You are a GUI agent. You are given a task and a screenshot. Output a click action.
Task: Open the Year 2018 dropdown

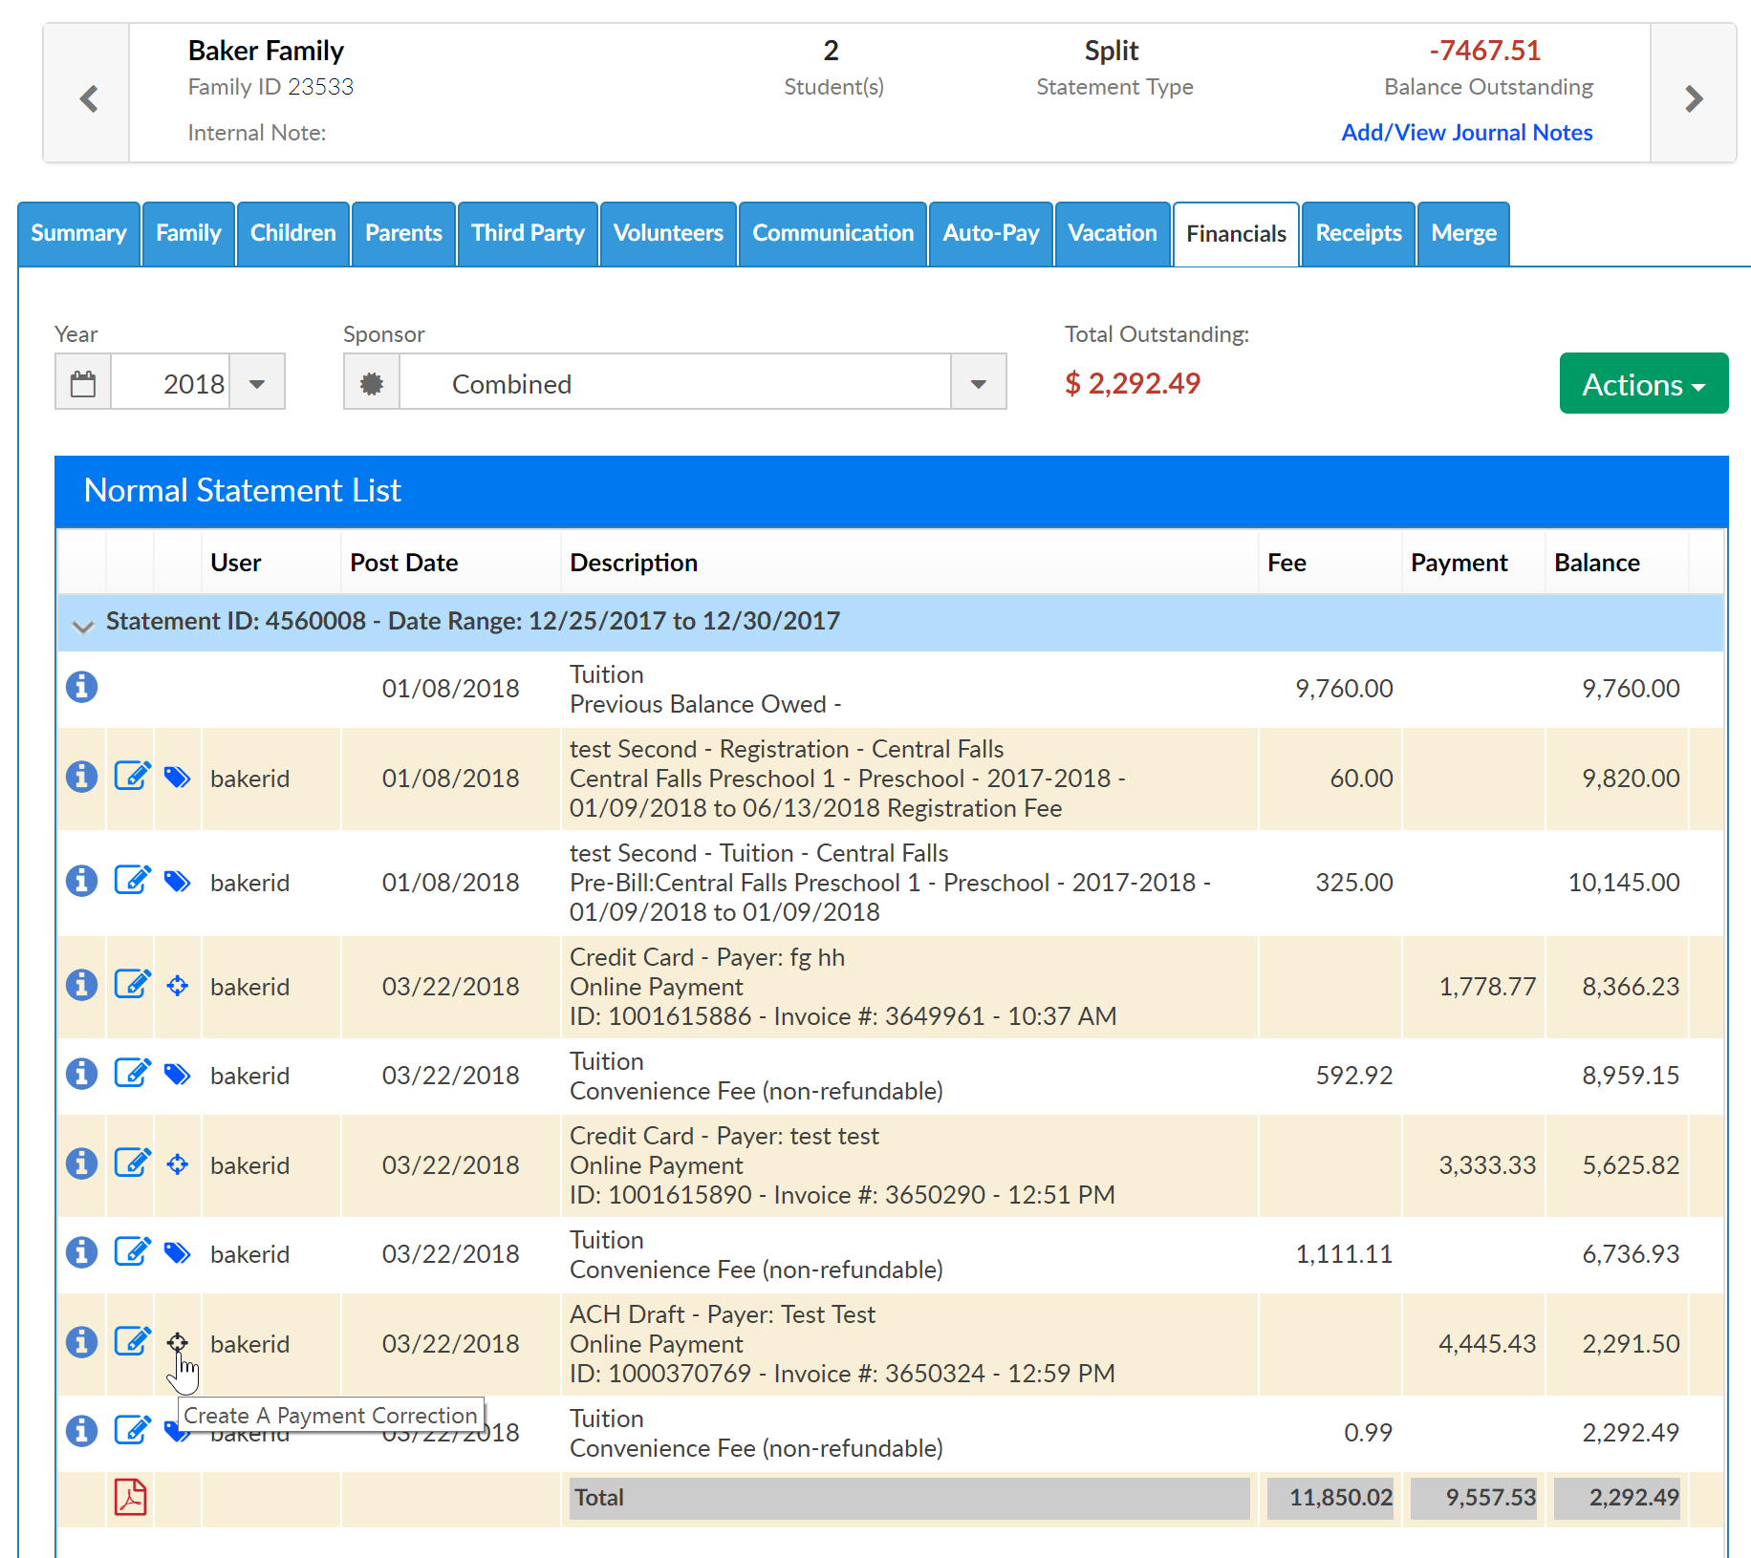(256, 383)
